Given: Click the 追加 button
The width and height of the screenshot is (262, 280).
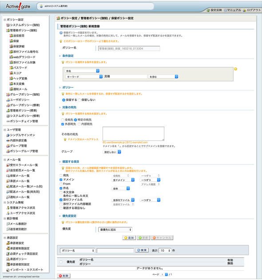Looking at the screenshot, I should point(129,238).
